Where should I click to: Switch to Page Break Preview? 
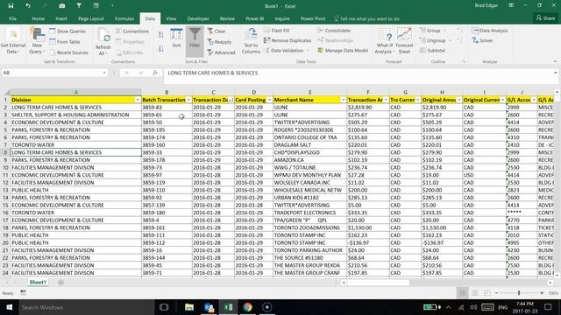(x=487, y=293)
